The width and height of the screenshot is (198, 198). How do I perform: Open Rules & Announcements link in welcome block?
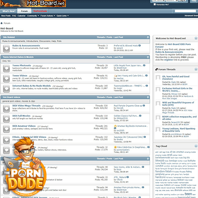169,52
